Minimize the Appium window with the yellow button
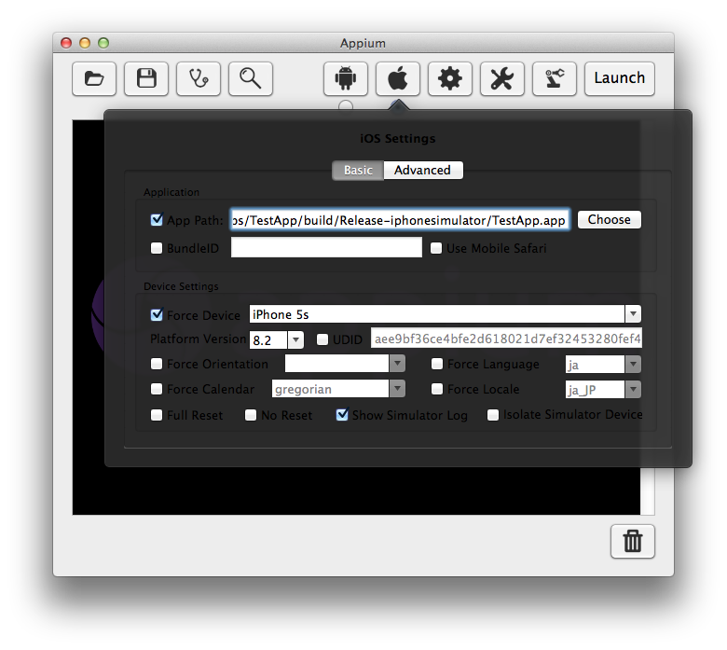Screen dimensions: 727x650 pyautogui.click(x=85, y=43)
